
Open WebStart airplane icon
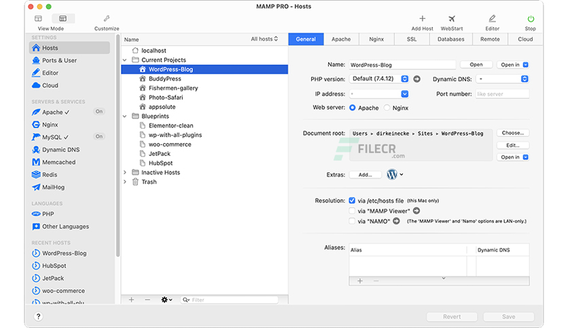(451, 19)
